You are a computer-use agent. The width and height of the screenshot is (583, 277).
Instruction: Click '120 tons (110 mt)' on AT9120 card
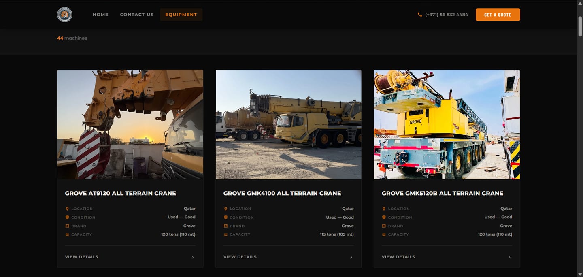click(x=178, y=234)
